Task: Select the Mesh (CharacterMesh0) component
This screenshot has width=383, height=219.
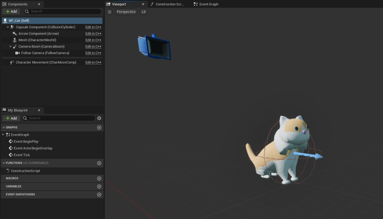Action: pyautogui.click(x=37, y=40)
